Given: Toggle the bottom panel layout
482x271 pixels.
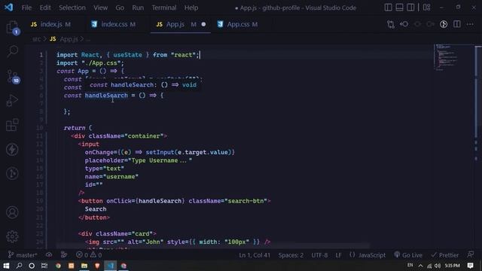Looking at the screenshot, I should point(399,8).
